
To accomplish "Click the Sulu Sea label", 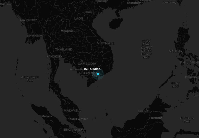I will pos(175,84).
